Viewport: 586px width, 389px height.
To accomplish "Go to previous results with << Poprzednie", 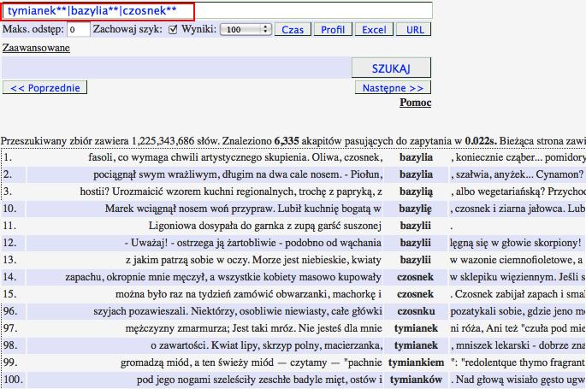I will coord(44,88).
